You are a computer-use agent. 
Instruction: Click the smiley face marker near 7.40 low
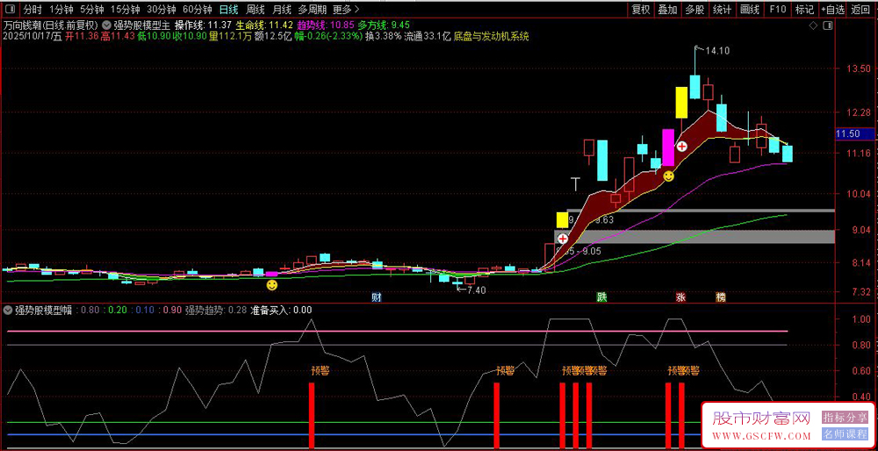[272, 285]
